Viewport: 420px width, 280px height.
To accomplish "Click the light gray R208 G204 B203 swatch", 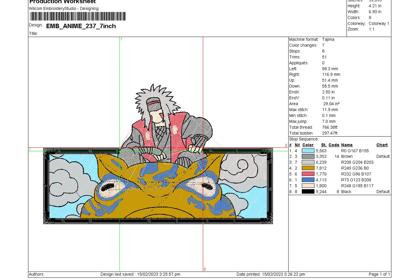I will point(308,162).
